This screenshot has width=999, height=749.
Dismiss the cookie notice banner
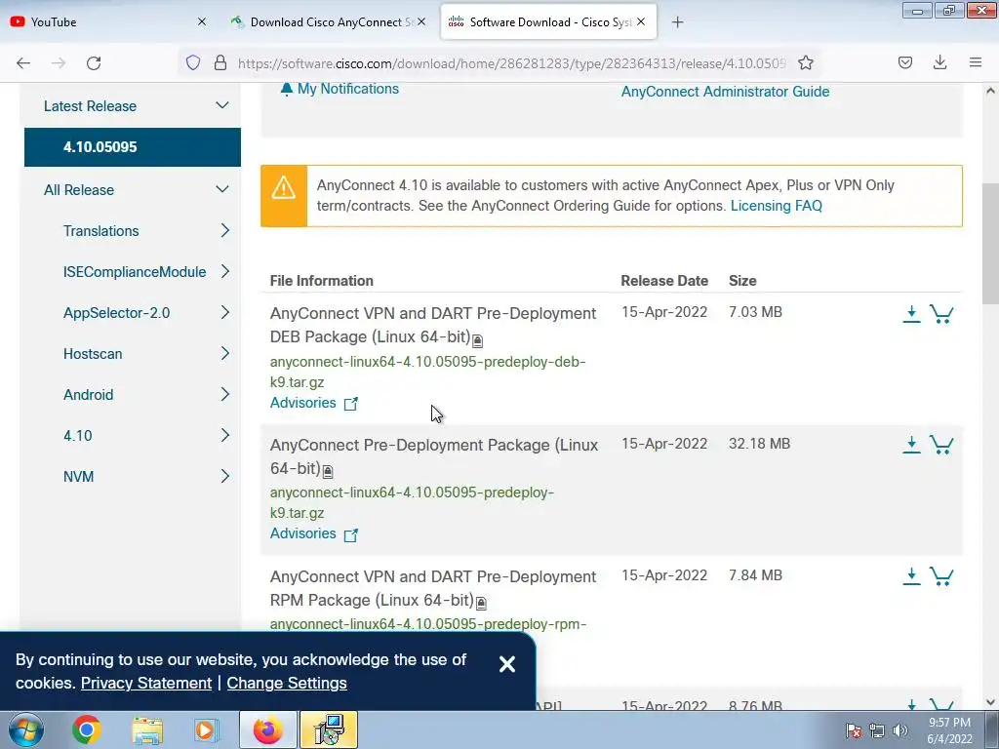tap(507, 664)
